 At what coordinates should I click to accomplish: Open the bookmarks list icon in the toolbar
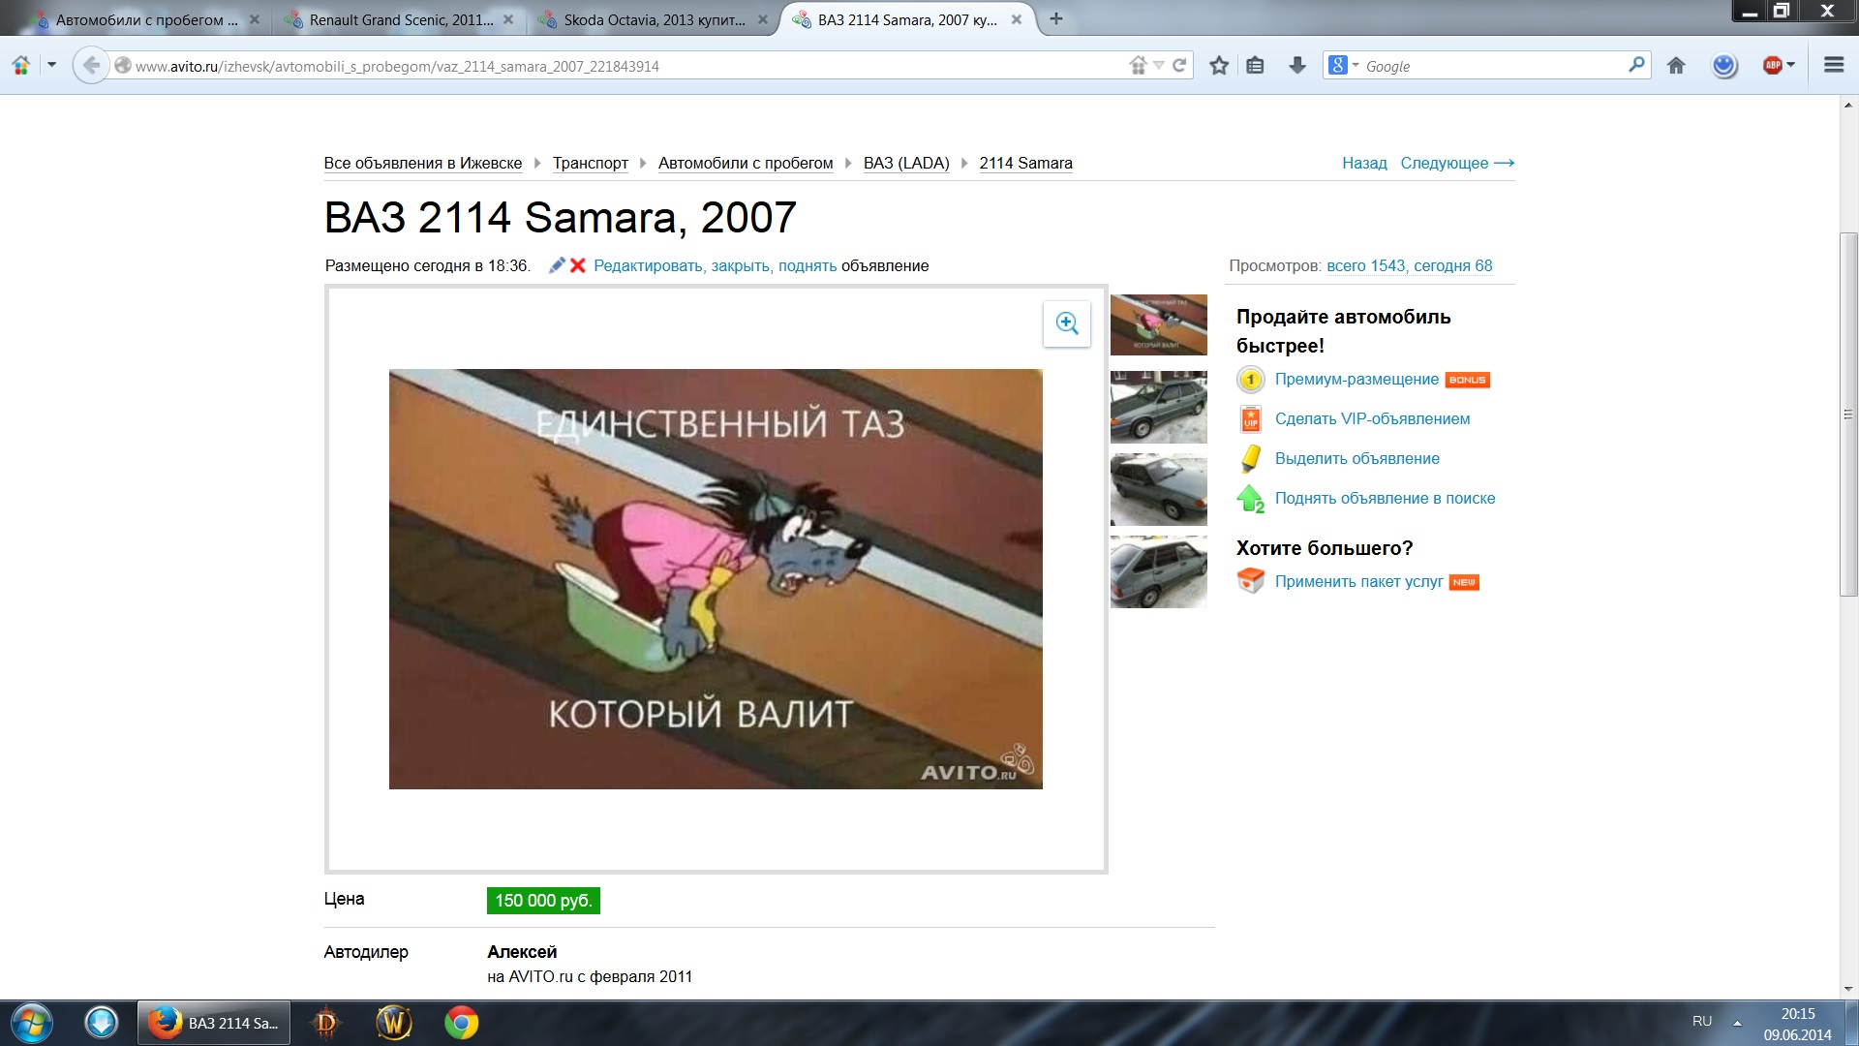coord(1256,66)
